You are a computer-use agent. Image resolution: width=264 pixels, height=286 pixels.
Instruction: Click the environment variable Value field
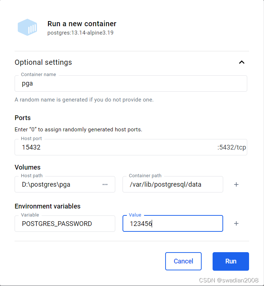(172, 224)
